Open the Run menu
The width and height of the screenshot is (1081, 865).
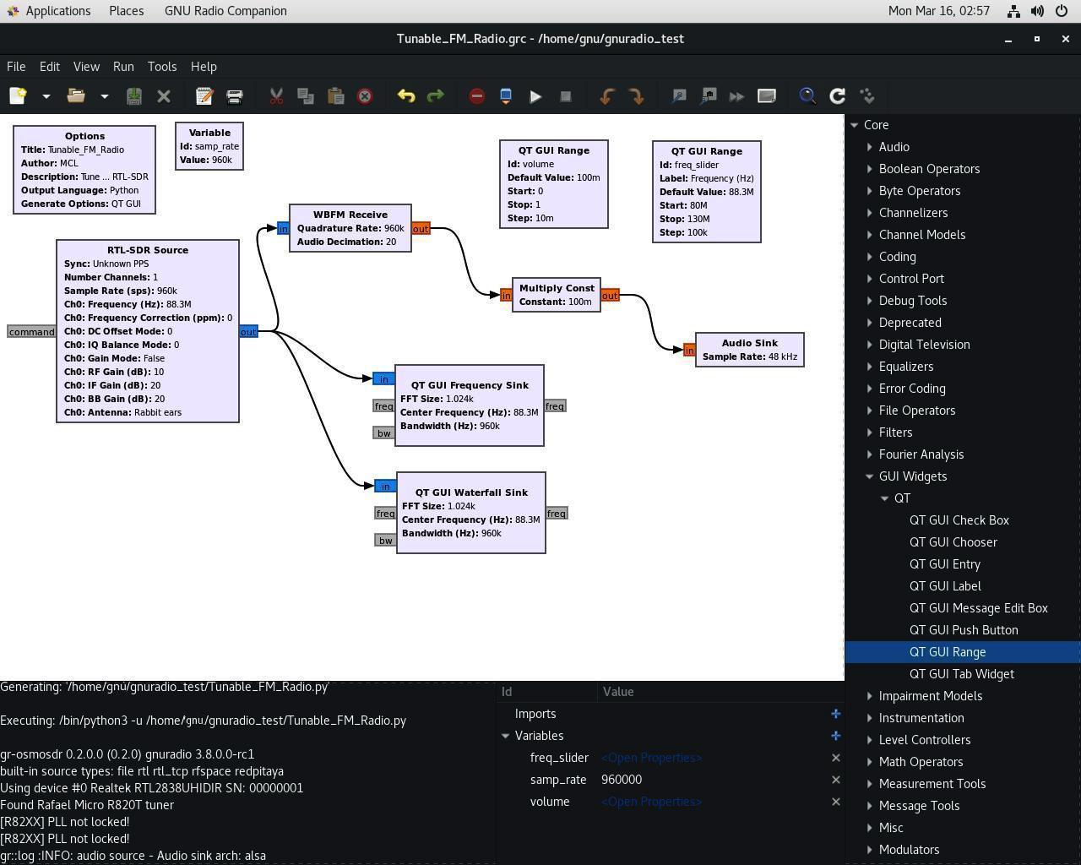pyautogui.click(x=123, y=67)
